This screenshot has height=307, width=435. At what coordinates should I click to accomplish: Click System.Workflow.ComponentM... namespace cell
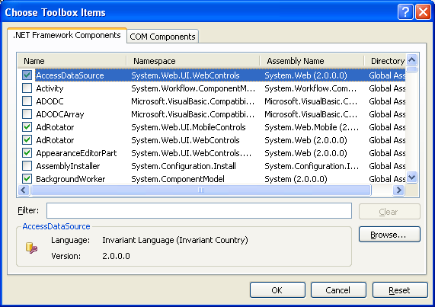(x=193, y=88)
